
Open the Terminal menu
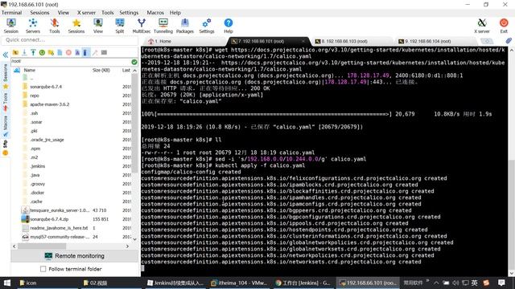pyautogui.click(x=11, y=13)
